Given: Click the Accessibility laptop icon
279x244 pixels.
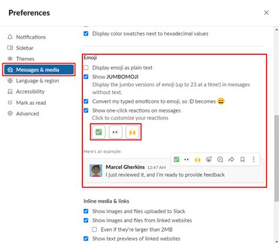Looking at the screenshot, I should [10, 91].
